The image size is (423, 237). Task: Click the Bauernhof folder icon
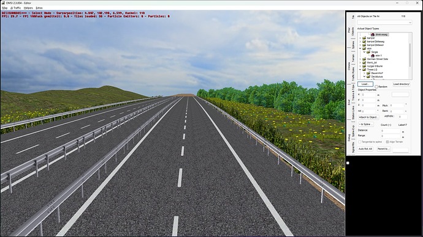click(368, 73)
